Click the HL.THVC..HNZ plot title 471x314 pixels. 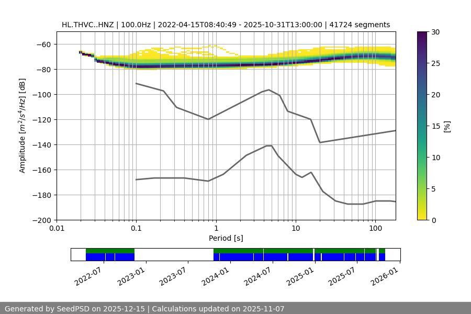click(226, 25)
